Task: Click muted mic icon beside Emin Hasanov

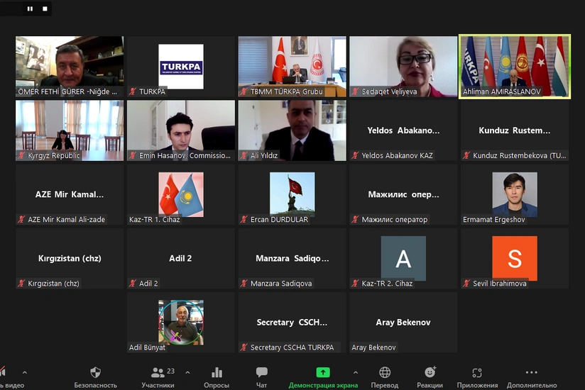Action: pos(133,155)
